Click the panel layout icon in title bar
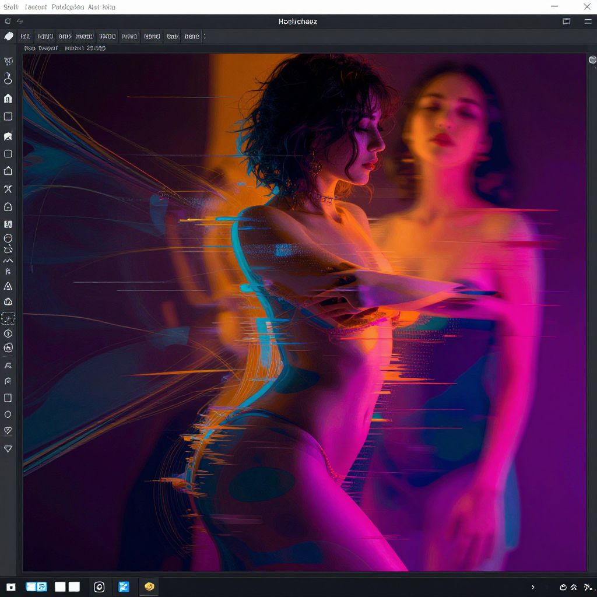Viewport: 597px width, 597px height. click(x=566, y=21)
